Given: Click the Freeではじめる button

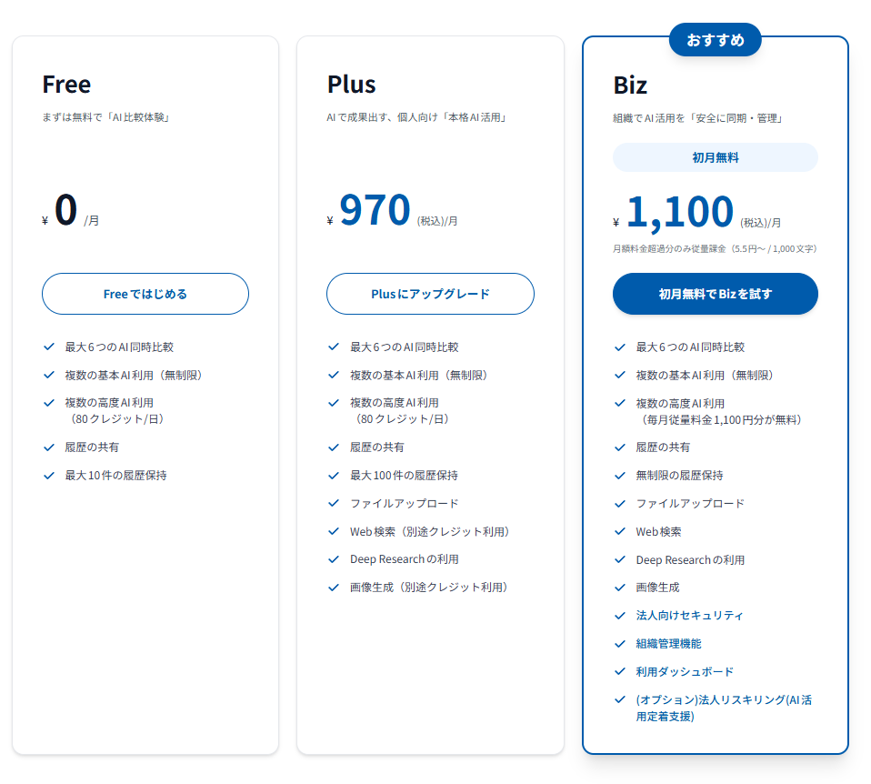Looking at the screenshot, I should point(145,294).
